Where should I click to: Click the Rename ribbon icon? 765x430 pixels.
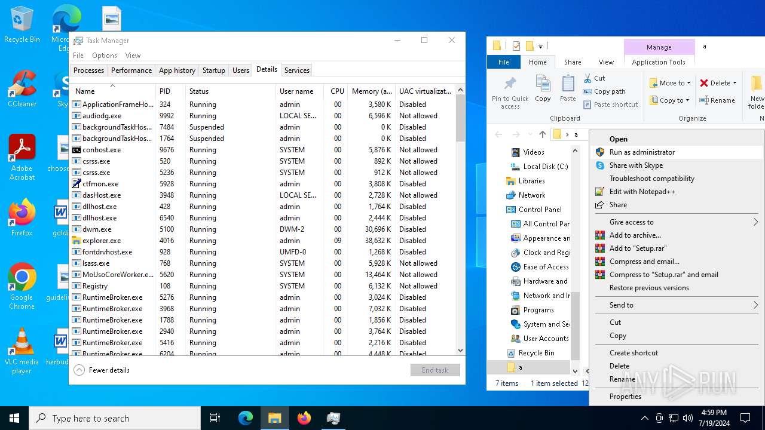705,100
